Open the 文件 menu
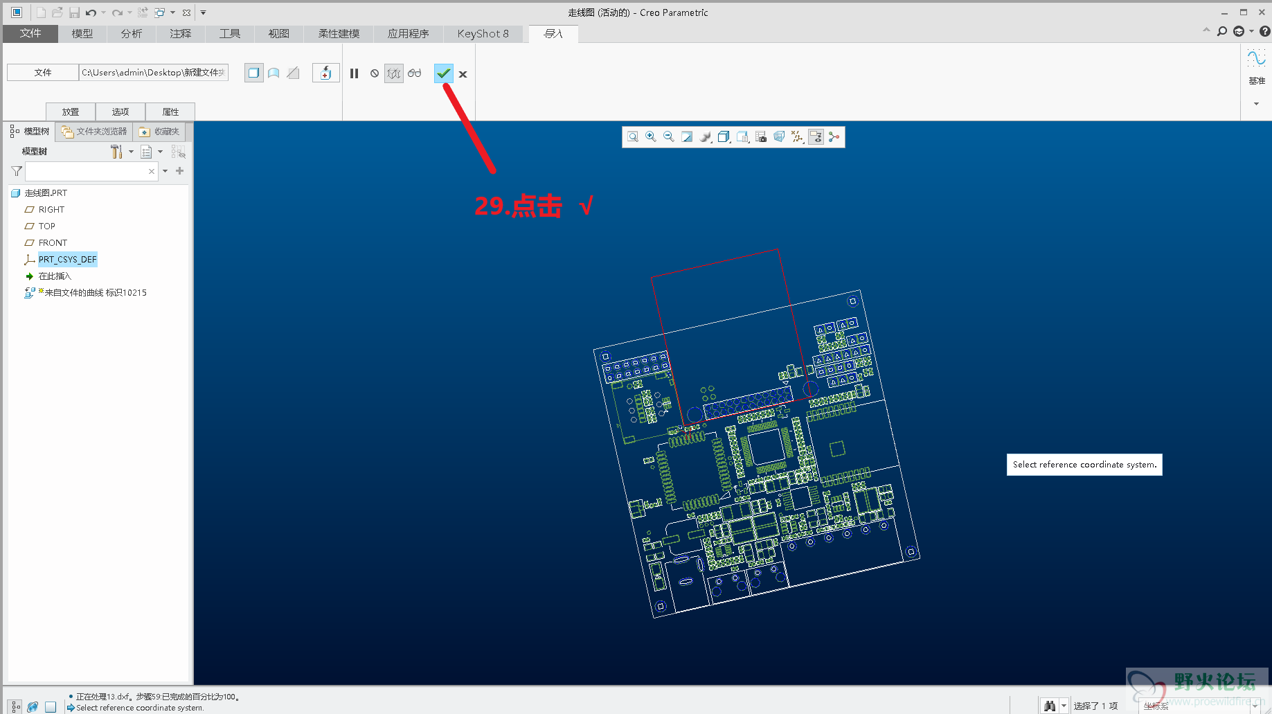The image size is (1272, 714). (30, 33)
